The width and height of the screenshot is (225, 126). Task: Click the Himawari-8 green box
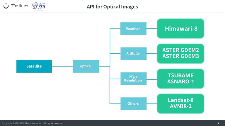[180, 29]
